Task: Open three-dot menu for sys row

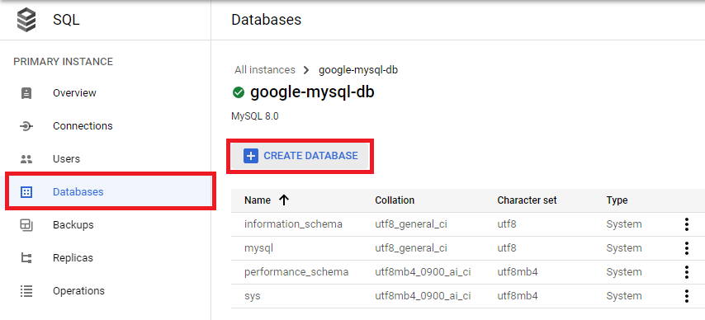Action: tap(686, 296)
